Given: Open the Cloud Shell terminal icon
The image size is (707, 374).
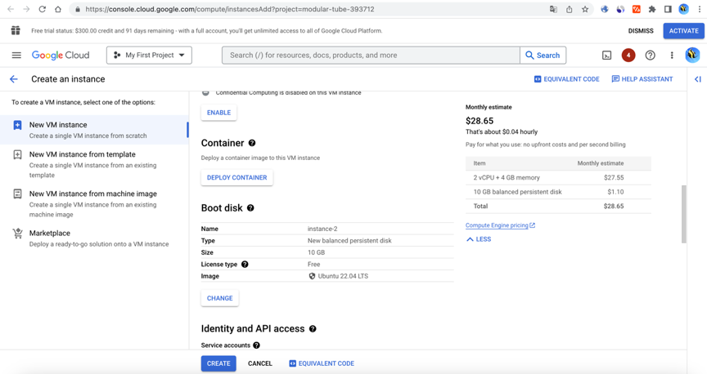Looking at the screenshot, I should 606,56.
